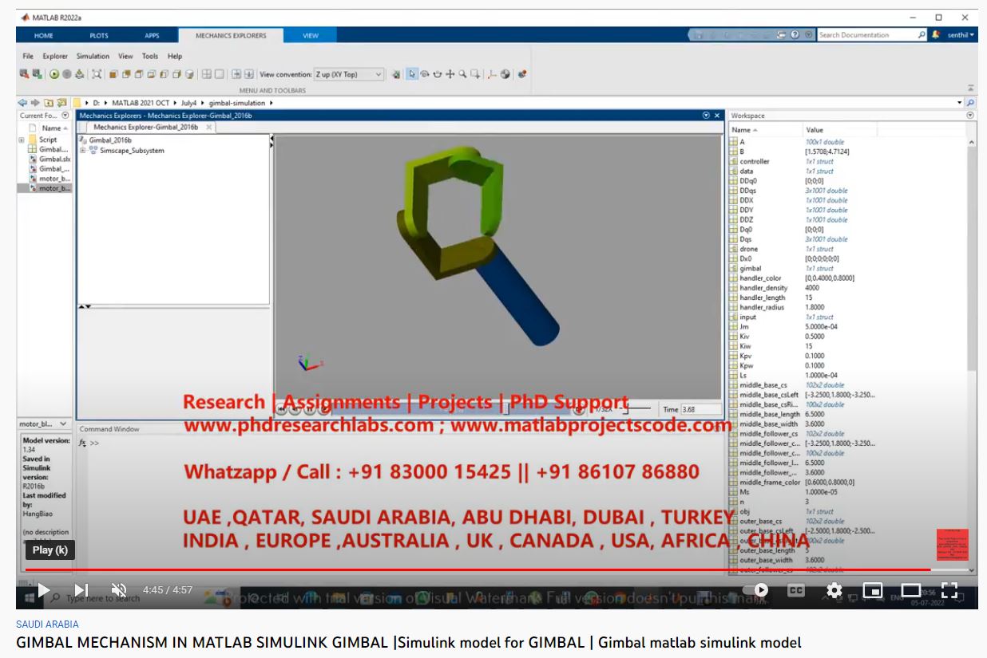The height and width of the screenshot is (658, 987).
Task: Open the Workspace panel actions menu arrow
Action: tap(970, 116)
